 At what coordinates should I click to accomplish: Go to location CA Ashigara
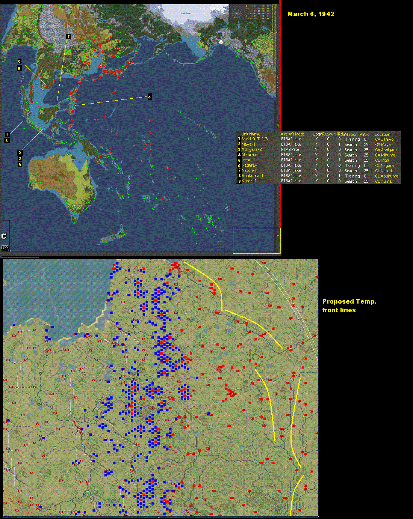386,150
